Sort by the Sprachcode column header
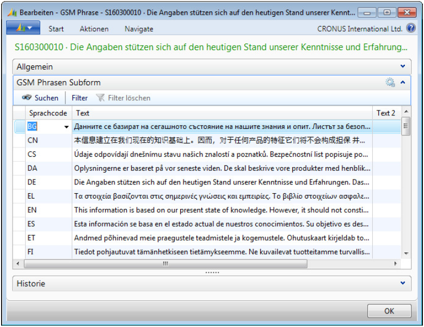The image size is (424, 327). pos(48,113)
